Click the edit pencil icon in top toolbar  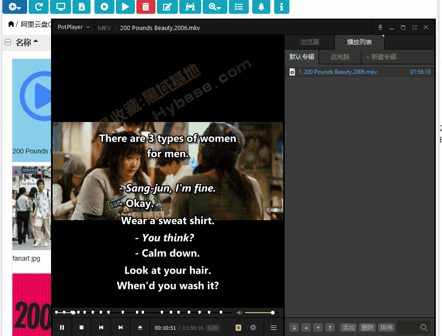(167, 7)
